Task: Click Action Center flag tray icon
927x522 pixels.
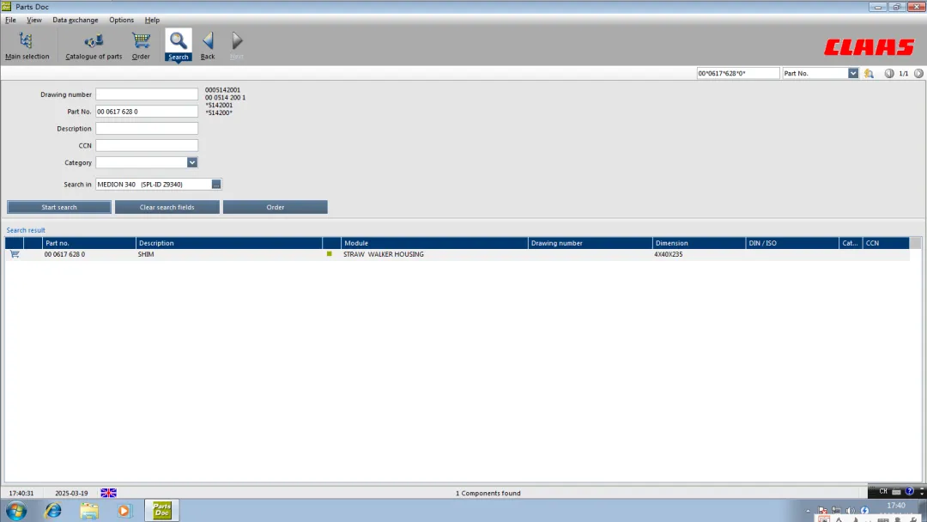Action: click(822, 510)
